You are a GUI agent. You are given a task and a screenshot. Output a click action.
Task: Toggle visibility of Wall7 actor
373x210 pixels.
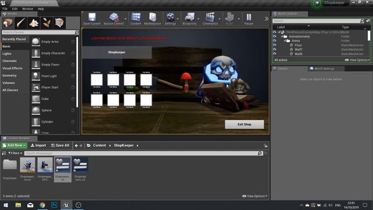coord(275,50)
